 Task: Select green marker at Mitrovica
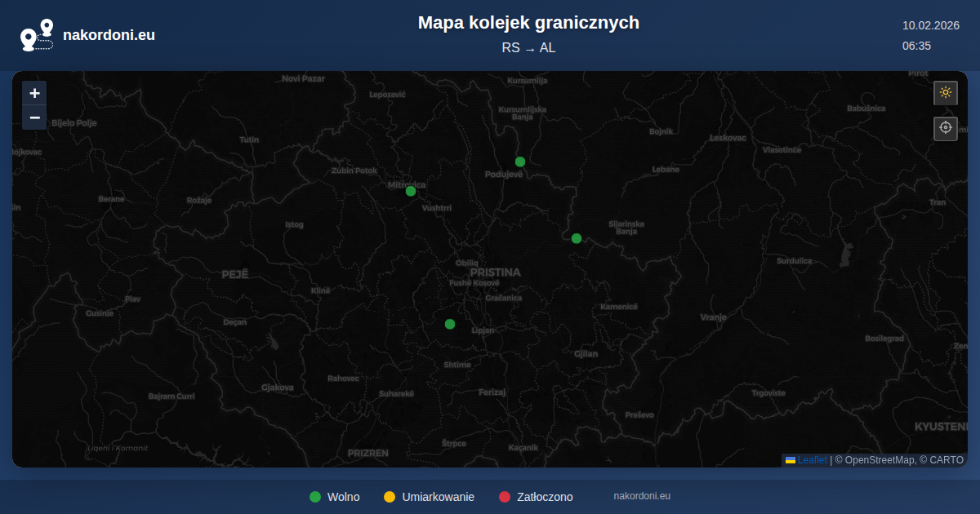(411, 191)
